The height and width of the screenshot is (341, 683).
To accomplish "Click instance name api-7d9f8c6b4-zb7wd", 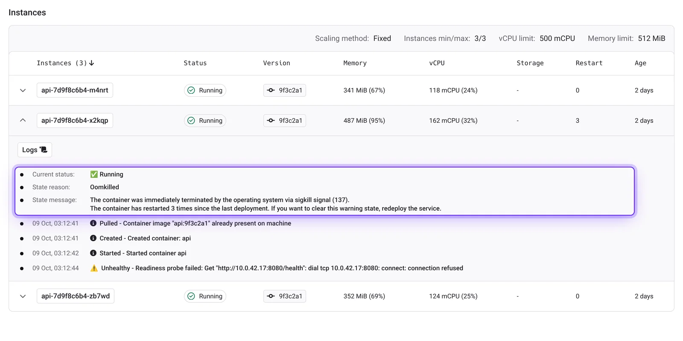I will tap(76, 296).
